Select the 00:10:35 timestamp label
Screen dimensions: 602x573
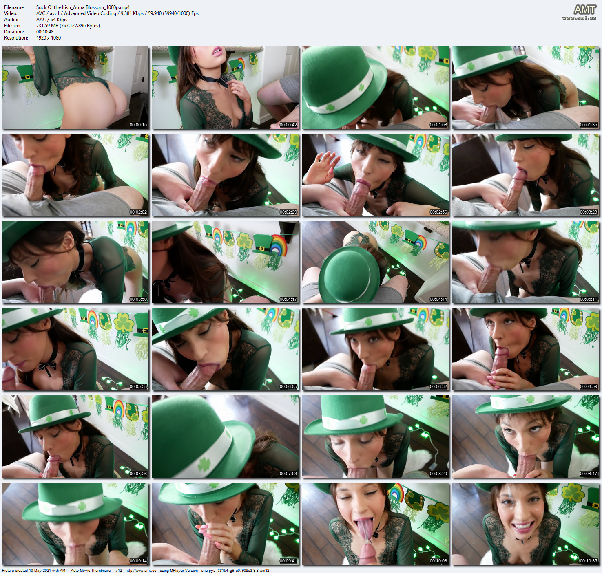pyautogui.click(x=589, y=561)
